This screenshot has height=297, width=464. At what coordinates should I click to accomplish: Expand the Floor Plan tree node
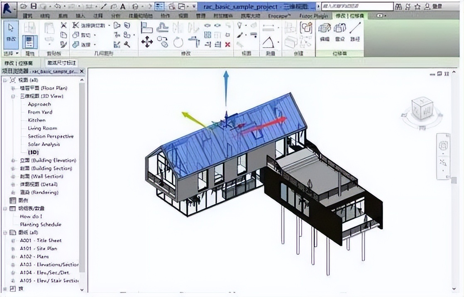(13, 88)
